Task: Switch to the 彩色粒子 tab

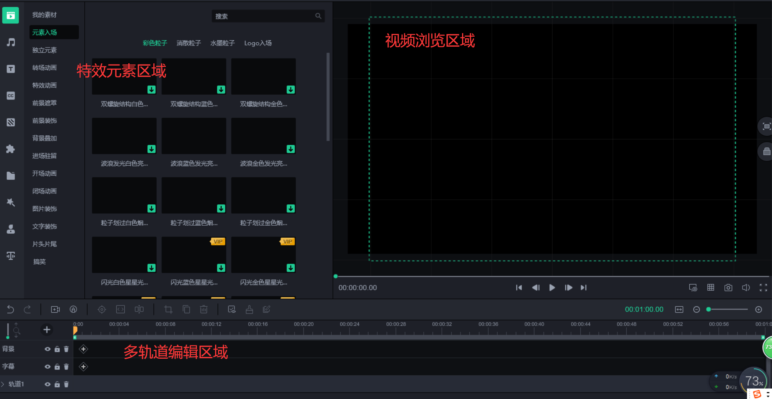Action: click(155, 43)
